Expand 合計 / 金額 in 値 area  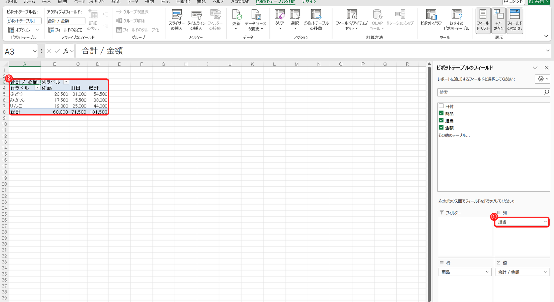pos(545,272)
